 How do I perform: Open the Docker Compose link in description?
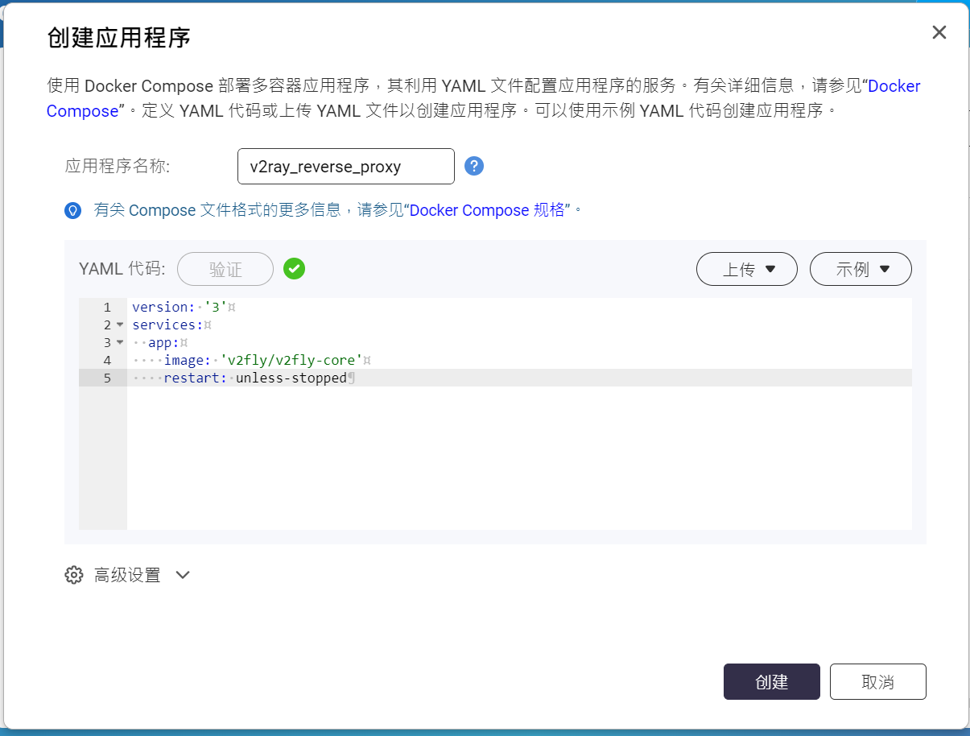point(894,86)
